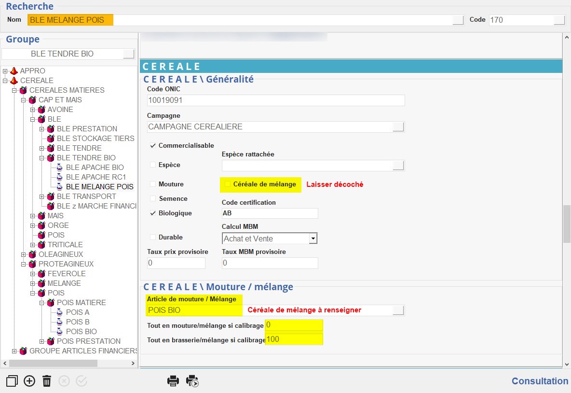571x393 pixels.
Task: Click the Code ONIC input field
Action: click(275, 100)
